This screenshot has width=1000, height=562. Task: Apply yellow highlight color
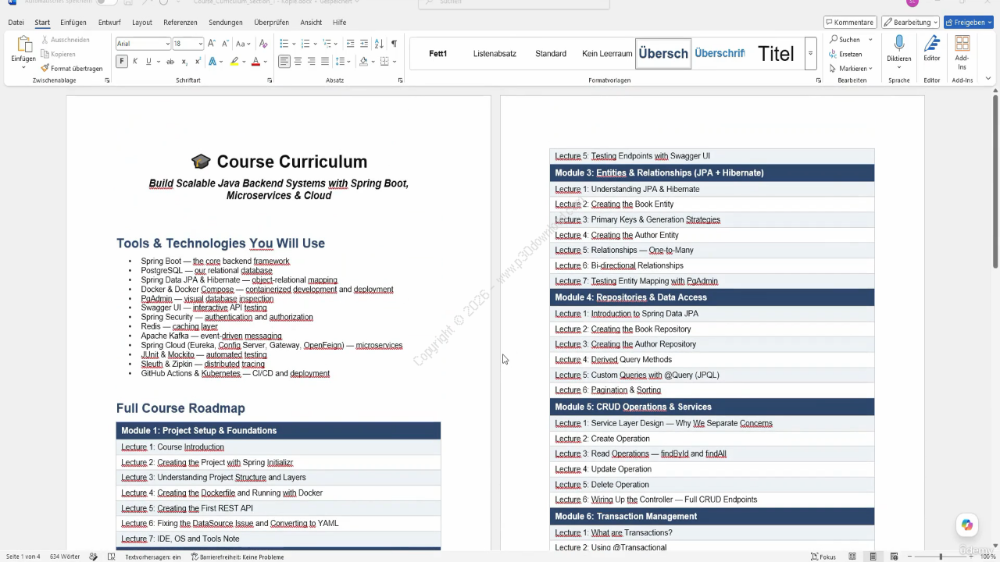coord(234,62)
